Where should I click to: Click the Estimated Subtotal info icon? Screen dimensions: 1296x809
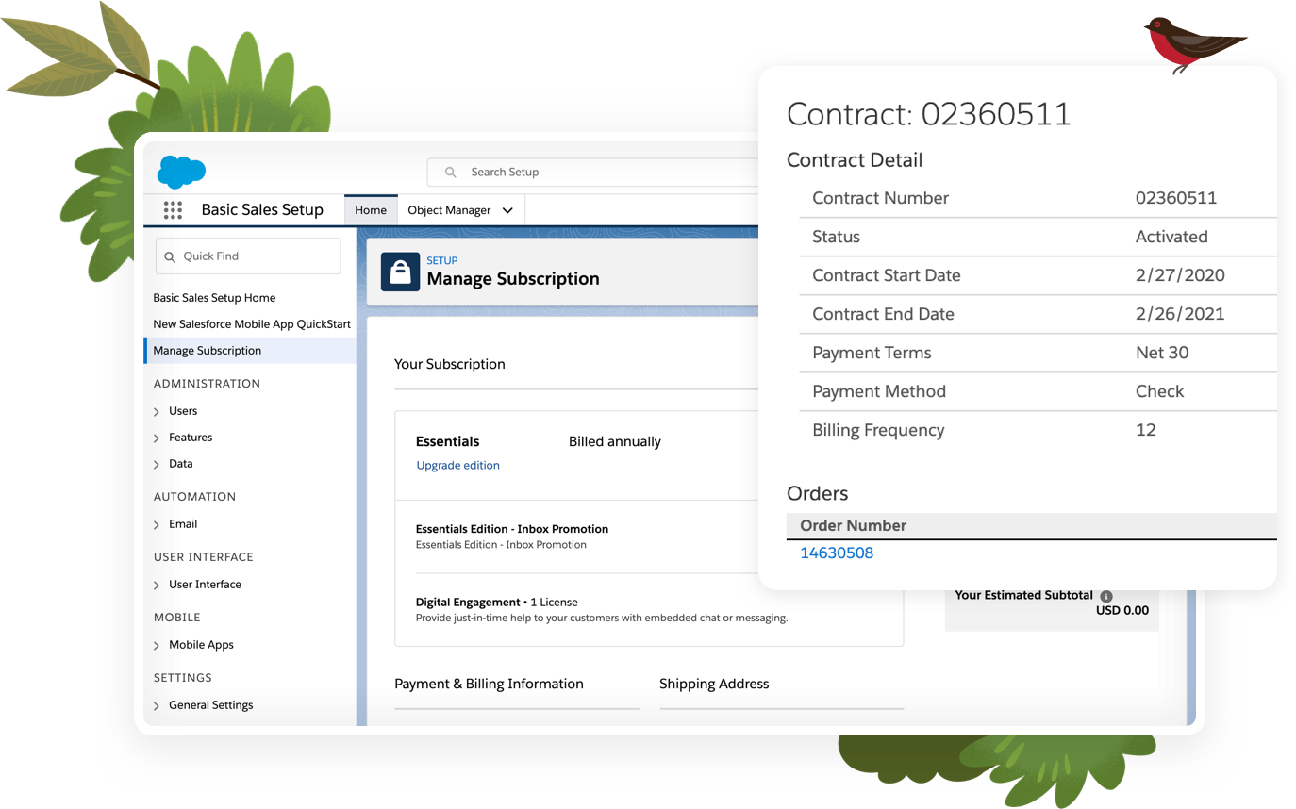(x=1106, y=596)
